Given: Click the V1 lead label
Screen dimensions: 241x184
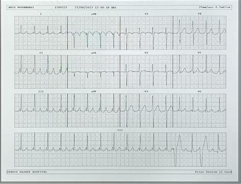Looking at the screenshot, I should pyautogui.click(x=146, y=14).
